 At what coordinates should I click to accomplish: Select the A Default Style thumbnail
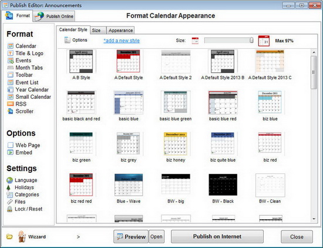pyautogui.click(x=129, y=61)
